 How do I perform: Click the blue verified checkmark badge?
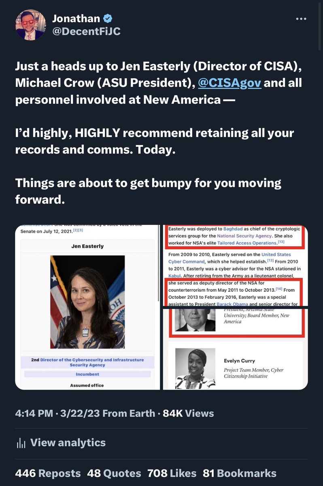[x=107, y=19]
